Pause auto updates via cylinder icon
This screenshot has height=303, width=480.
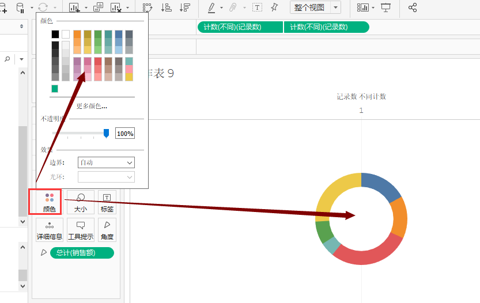click(x=20, y=7)
